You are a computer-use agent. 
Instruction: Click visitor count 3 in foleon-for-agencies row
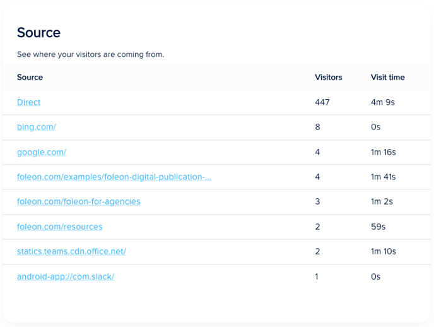pyautogui.click(x=317, y=201)
